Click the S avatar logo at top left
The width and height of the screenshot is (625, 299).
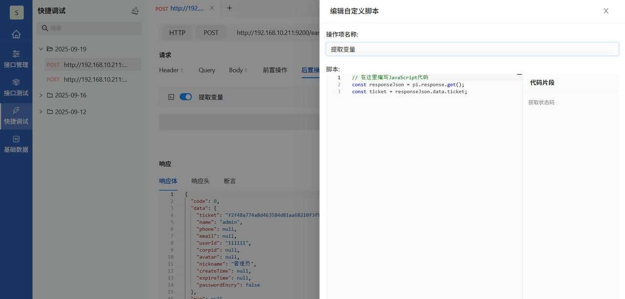(x=16, y=12)
